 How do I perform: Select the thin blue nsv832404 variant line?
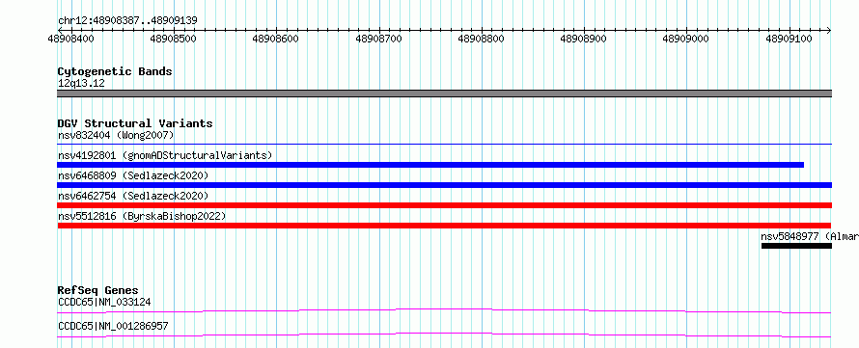(x=444, y=145)
